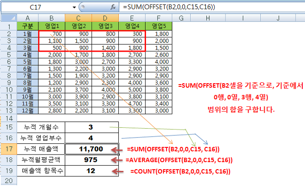Select row 1 header
Viewport: 305px width, 187px height.
pos(9,26)
